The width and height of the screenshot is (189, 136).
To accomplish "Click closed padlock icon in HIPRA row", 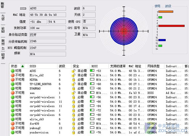I will (x=73, y=80).
